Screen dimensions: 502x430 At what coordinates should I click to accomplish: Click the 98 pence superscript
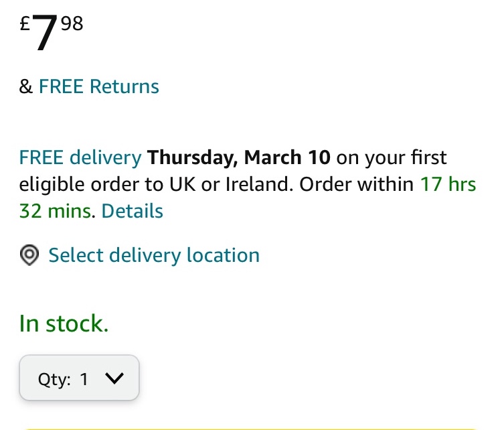point(72,25)
